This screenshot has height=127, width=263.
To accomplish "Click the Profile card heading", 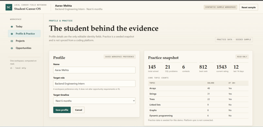I will 59,58.
